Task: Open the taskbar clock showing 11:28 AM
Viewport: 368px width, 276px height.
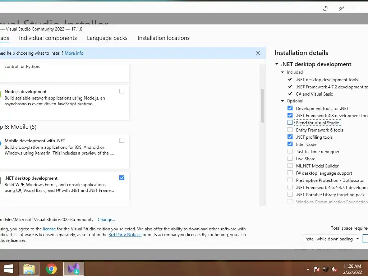Action: [x=352, y=269]
